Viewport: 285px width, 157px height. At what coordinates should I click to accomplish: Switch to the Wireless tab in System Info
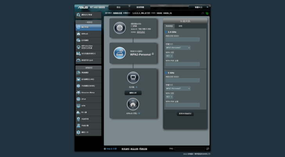pos(169,26)
